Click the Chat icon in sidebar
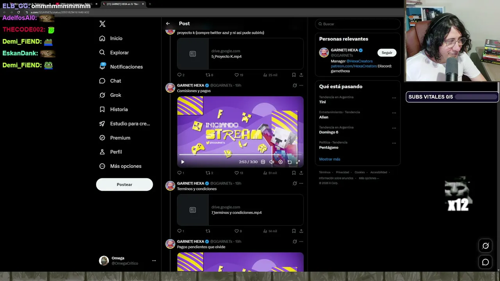This screenshot has width=500, height=281. [x=102, y=81]
